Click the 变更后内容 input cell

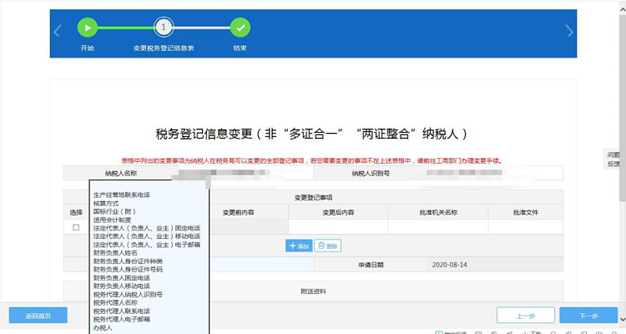pyautogui.click(x=338, y=227)
